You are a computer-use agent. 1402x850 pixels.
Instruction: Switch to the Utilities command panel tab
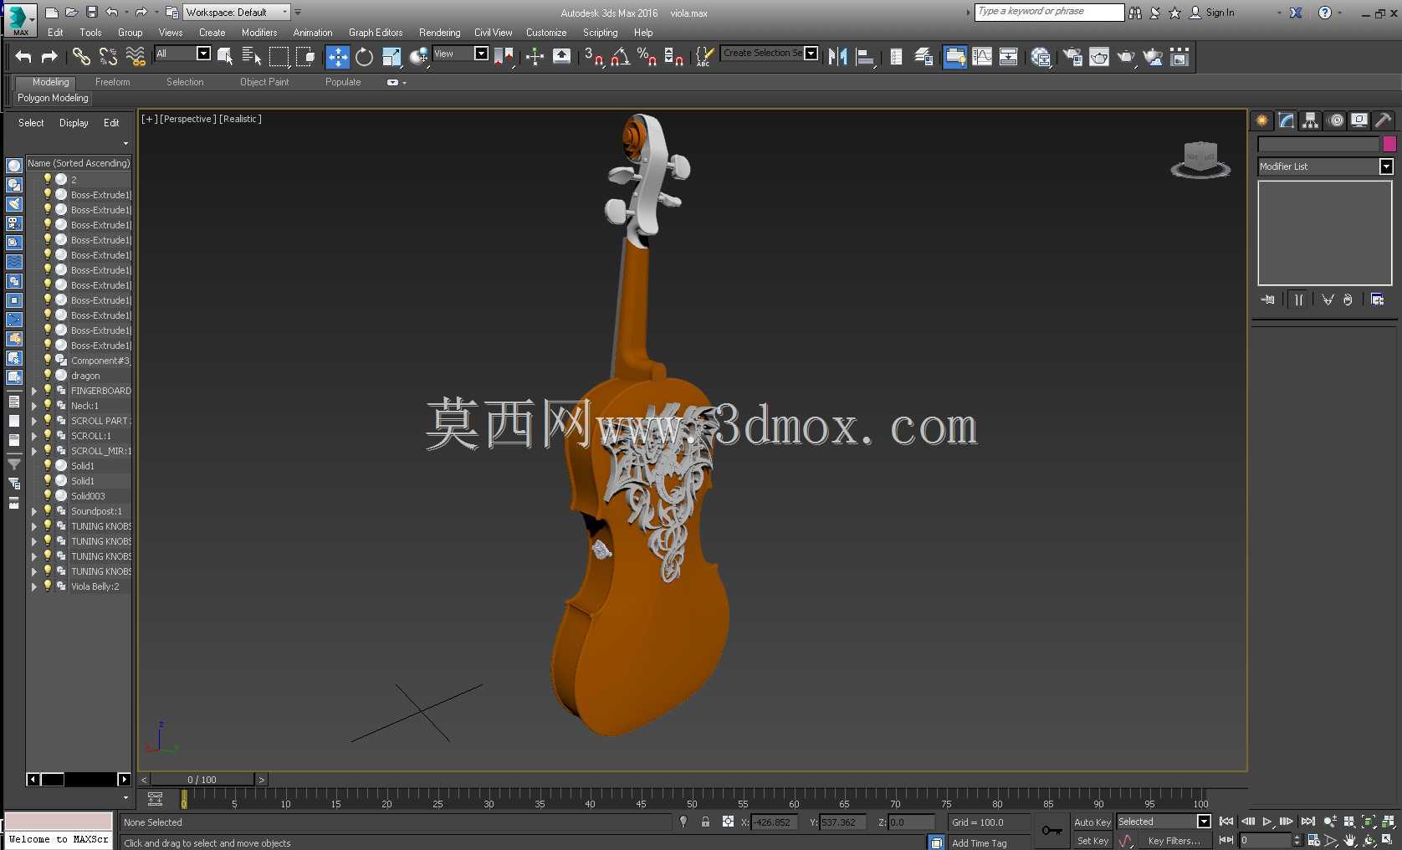coord(1384,120)
